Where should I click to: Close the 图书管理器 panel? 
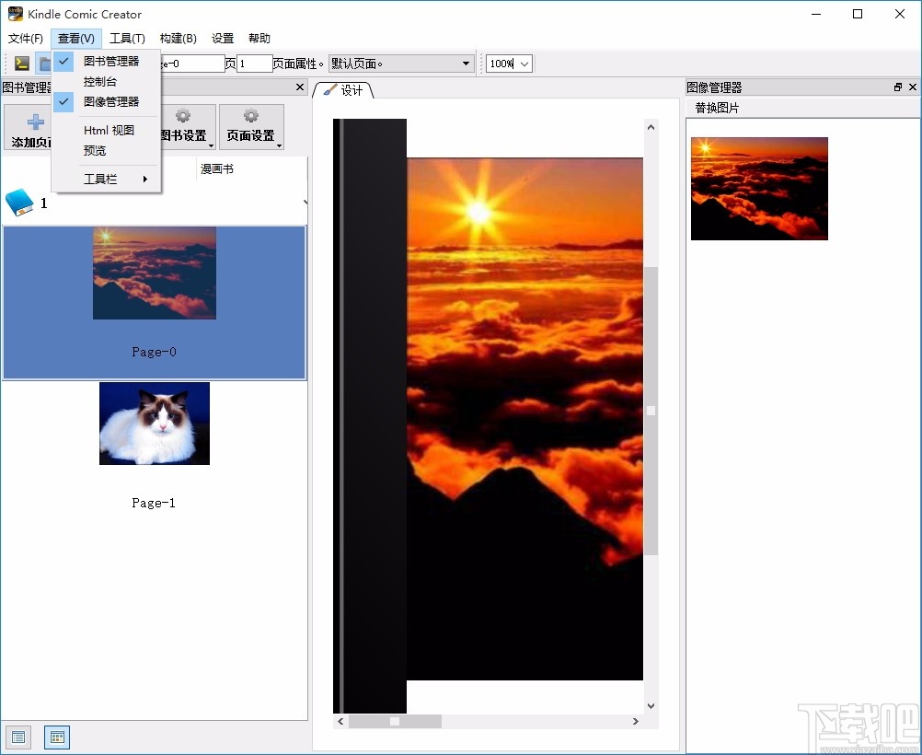pyautogui.click(x=300, y=87)
